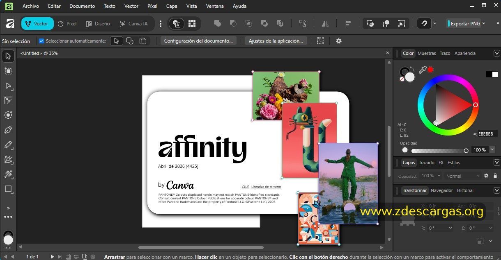Click the hex color field EBEBEB

tap(488, 133)
